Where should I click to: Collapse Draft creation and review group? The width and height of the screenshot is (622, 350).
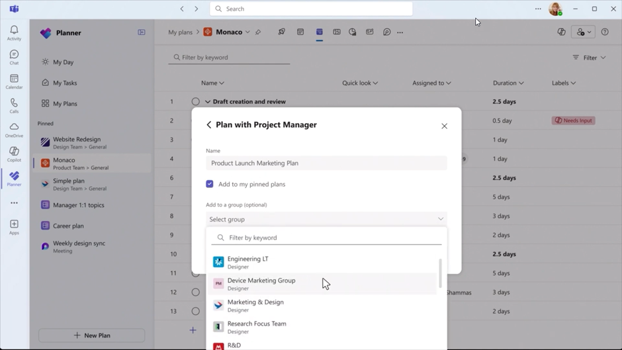click(x=208, y=102)
